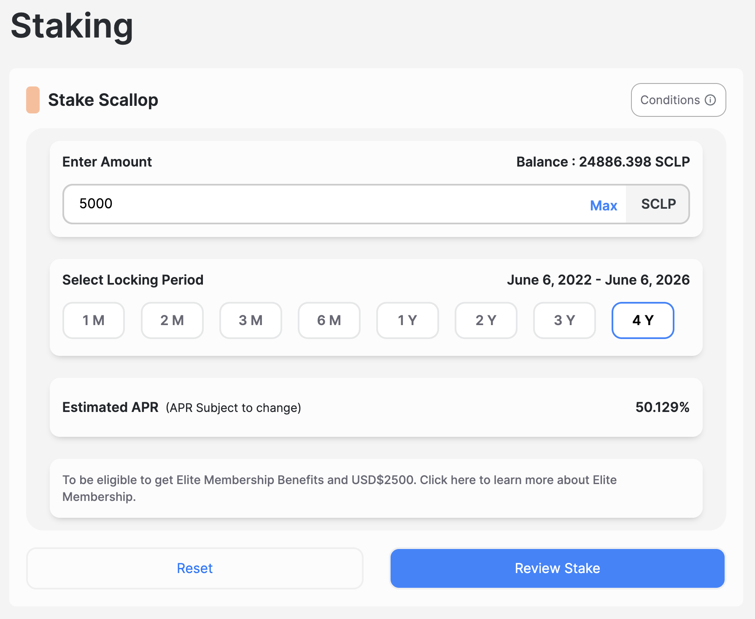755x619 pixels.
Task: Choose the 6 M locking period
Action: point(329,320)
